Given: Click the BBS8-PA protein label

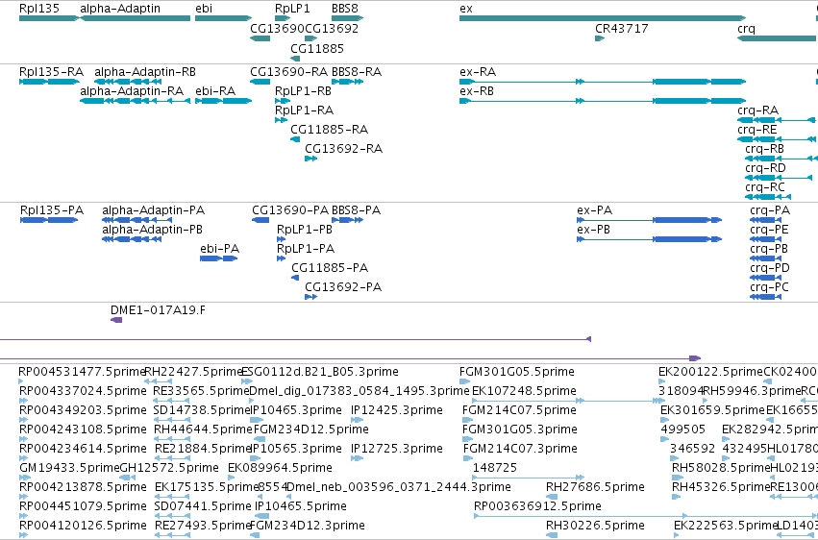Looking at the screenshot, I should pos(357,210).
